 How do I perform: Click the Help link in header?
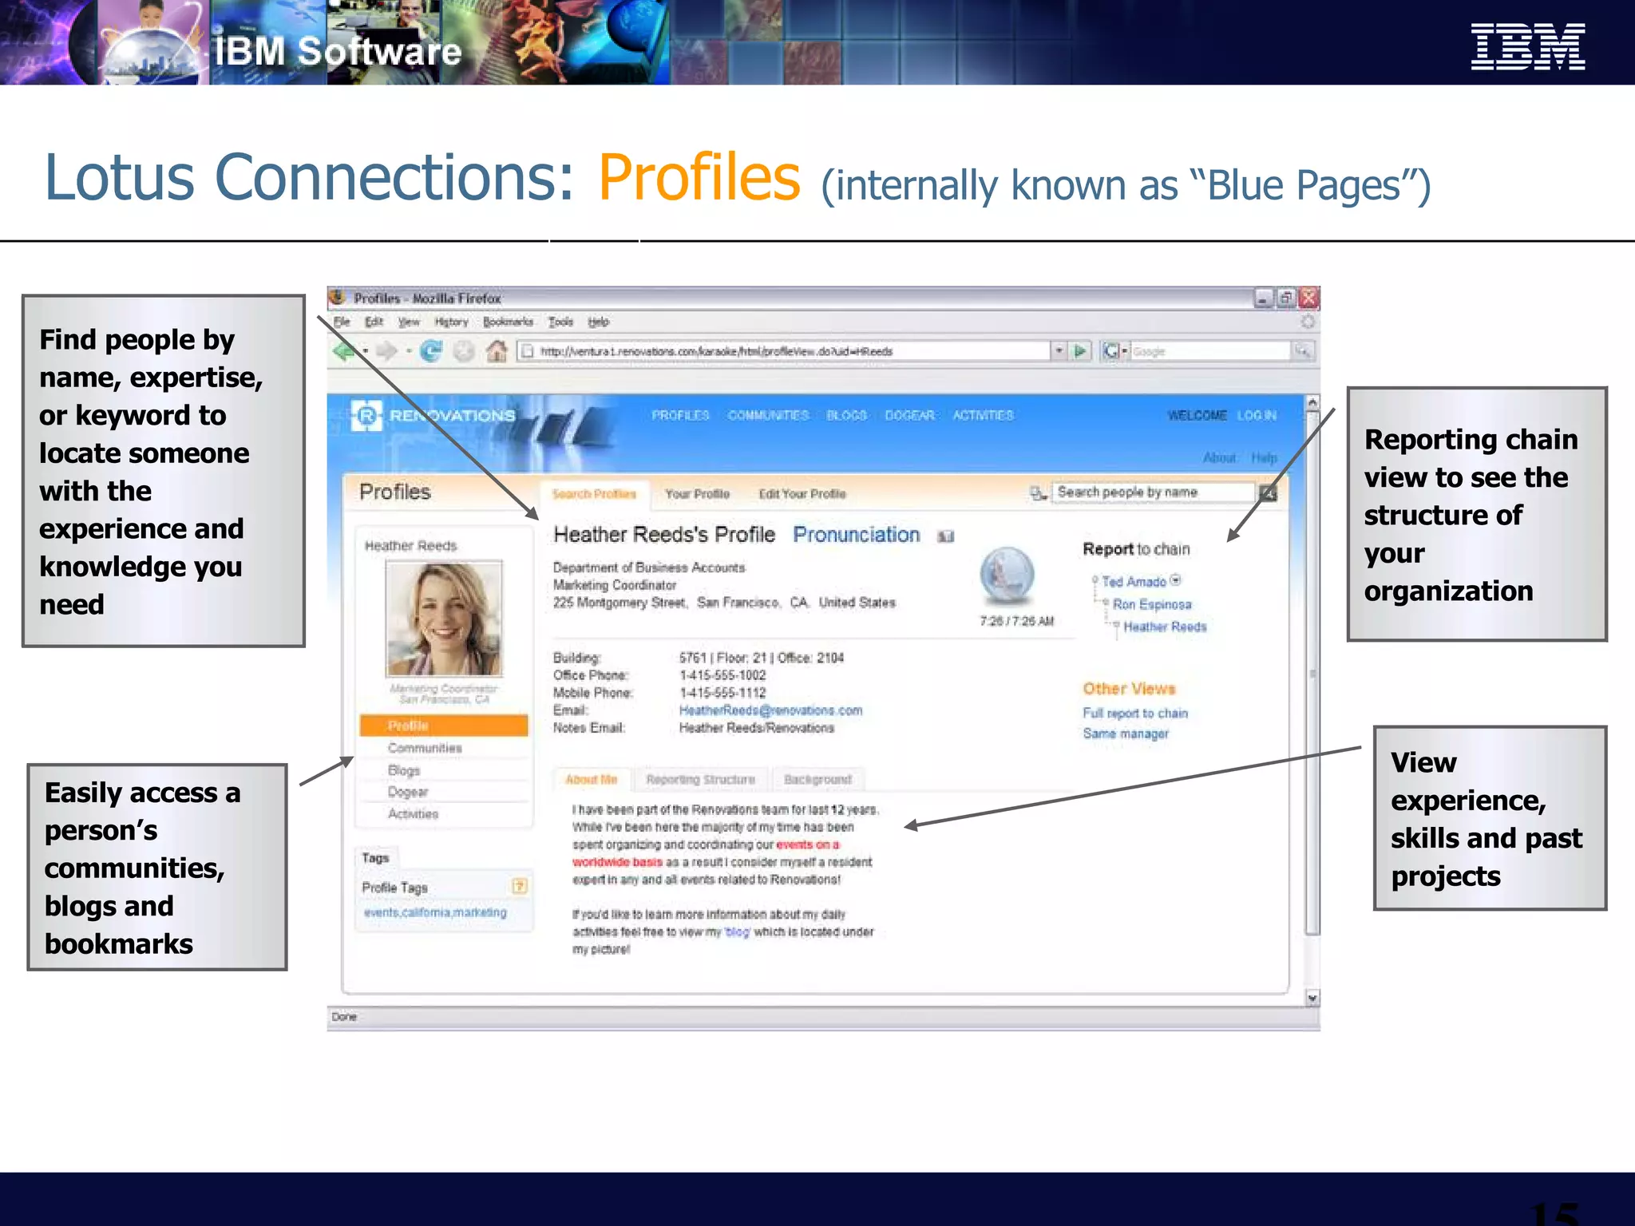click(x=1264, y=458)
